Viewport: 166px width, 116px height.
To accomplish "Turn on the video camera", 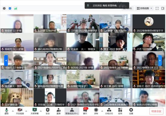I will click(x=20, y=111).
